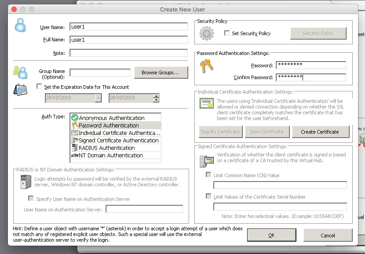365x254 pixels.
Task: Enable the Set Security Policy checkbox
Action: (x=227, y=33)
